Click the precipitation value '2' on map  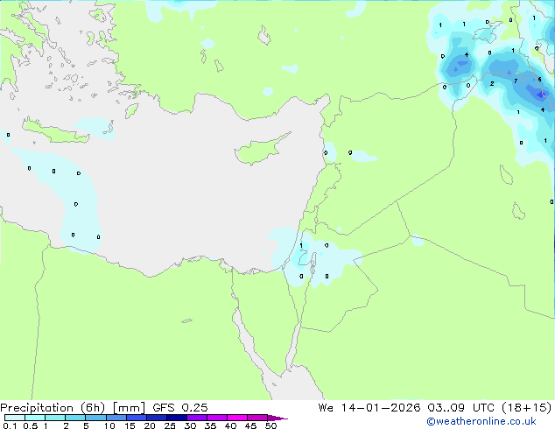pos(492,83)
